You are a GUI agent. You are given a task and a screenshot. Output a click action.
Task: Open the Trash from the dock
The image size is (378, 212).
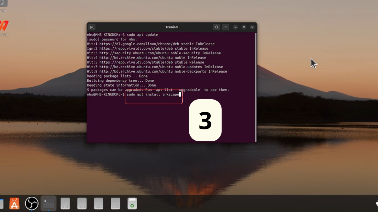(132, 203)
